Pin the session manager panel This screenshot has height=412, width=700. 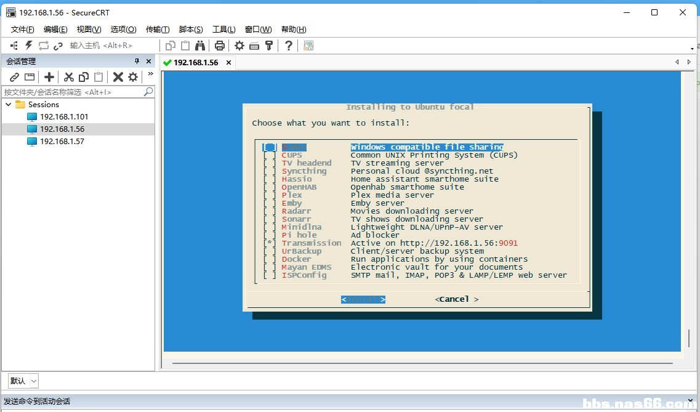[x=137, y=61]
